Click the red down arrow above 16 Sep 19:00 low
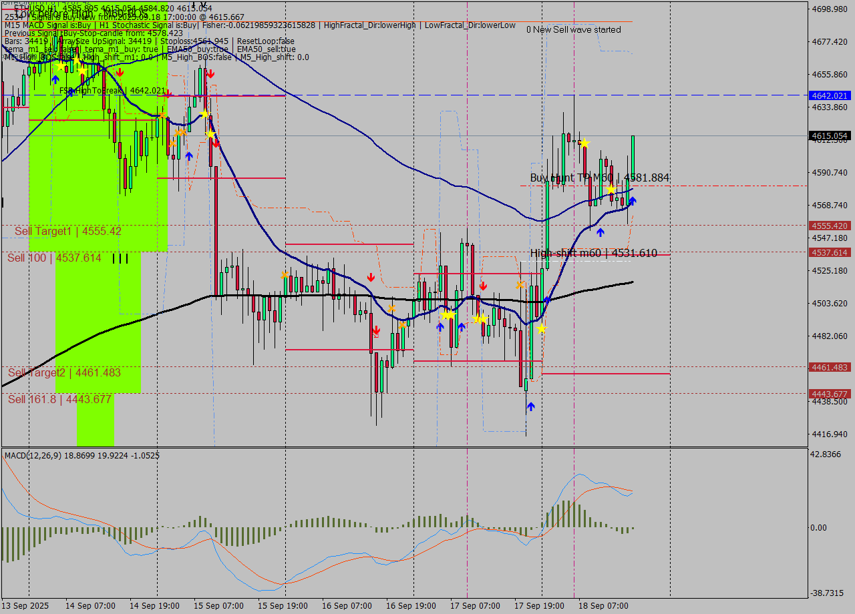This screenshot has height=614, width=855. coord(376,330)
